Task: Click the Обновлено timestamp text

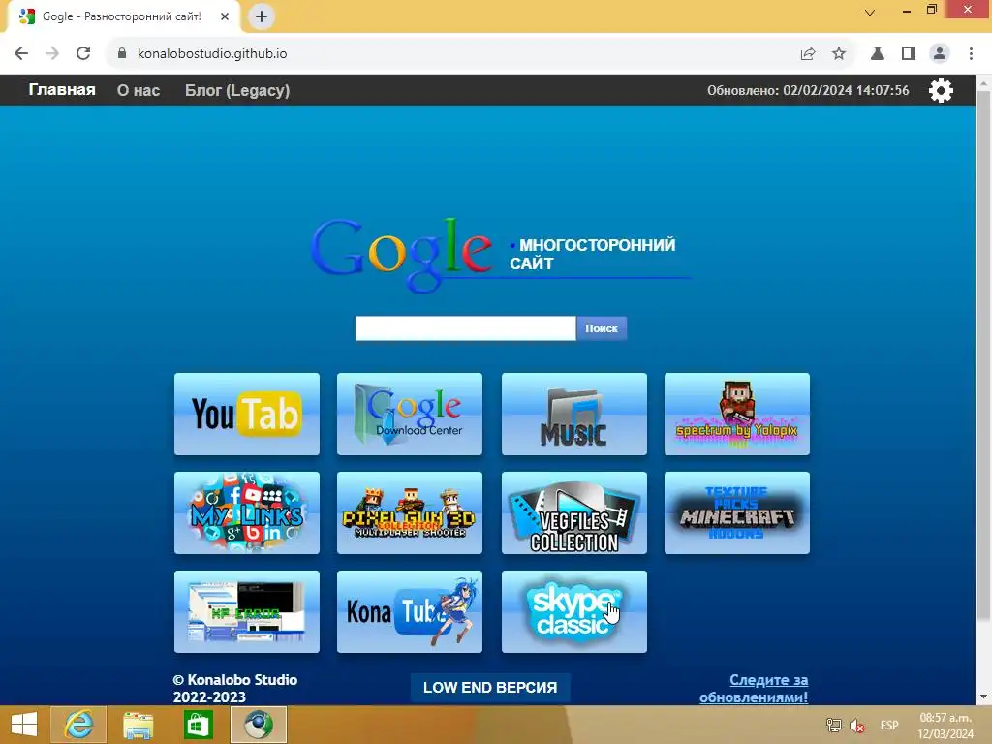Action: (x=808, y=90)
